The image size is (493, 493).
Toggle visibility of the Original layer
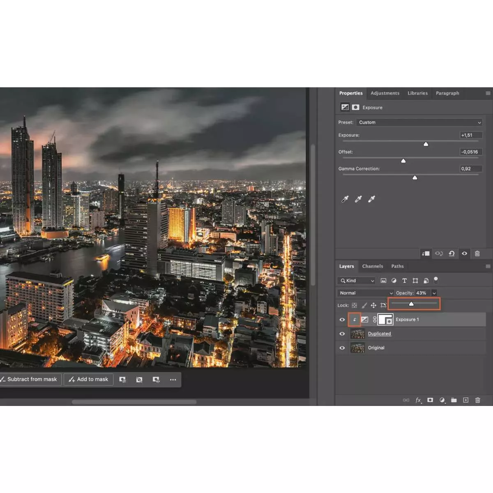click(x=342, y=348)
